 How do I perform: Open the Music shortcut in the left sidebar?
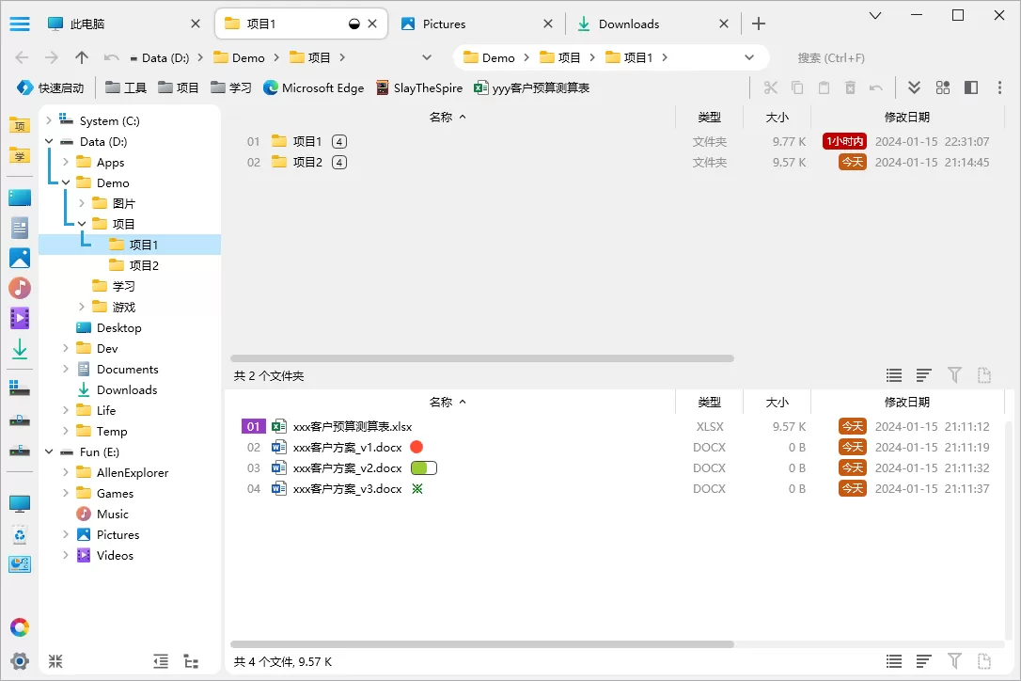tap(111, 514)
